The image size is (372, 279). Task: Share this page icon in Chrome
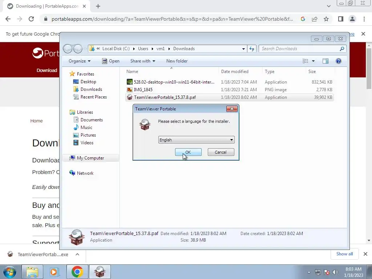(x=315, y=19)
